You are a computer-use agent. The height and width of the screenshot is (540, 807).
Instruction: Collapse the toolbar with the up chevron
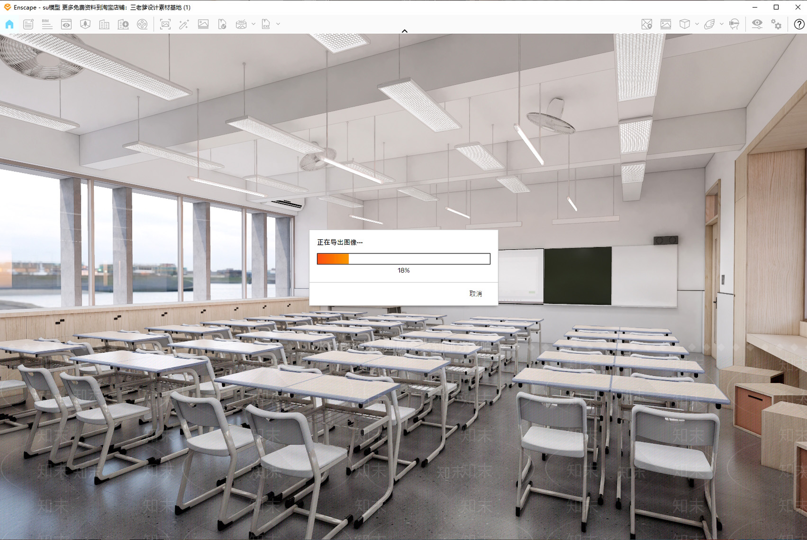tap(405, 31)
